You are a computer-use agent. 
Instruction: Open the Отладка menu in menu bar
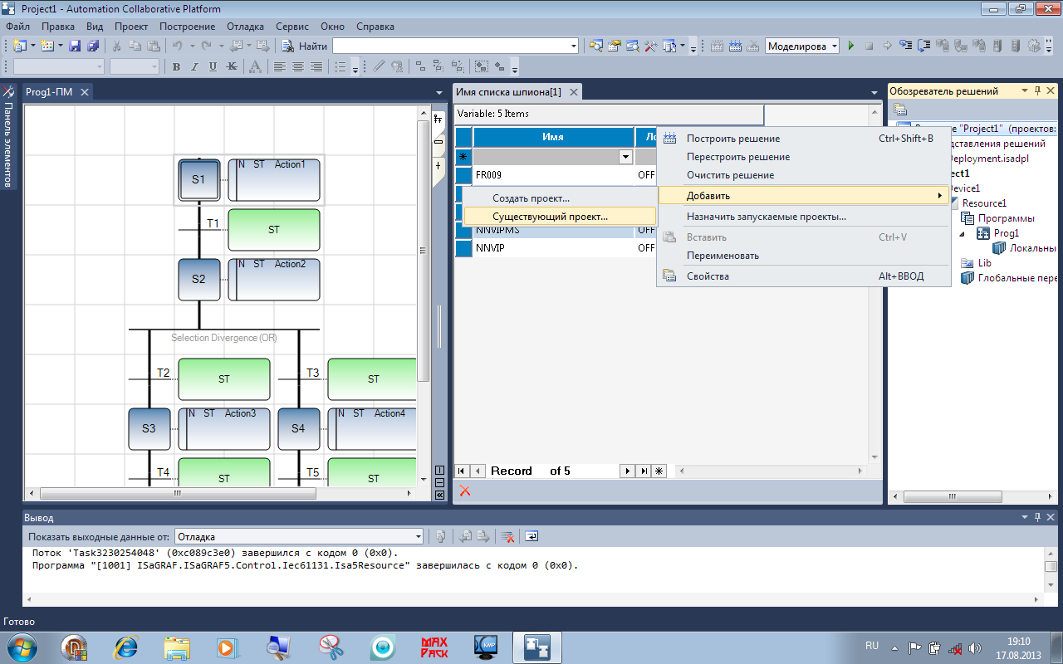(245, 27)
